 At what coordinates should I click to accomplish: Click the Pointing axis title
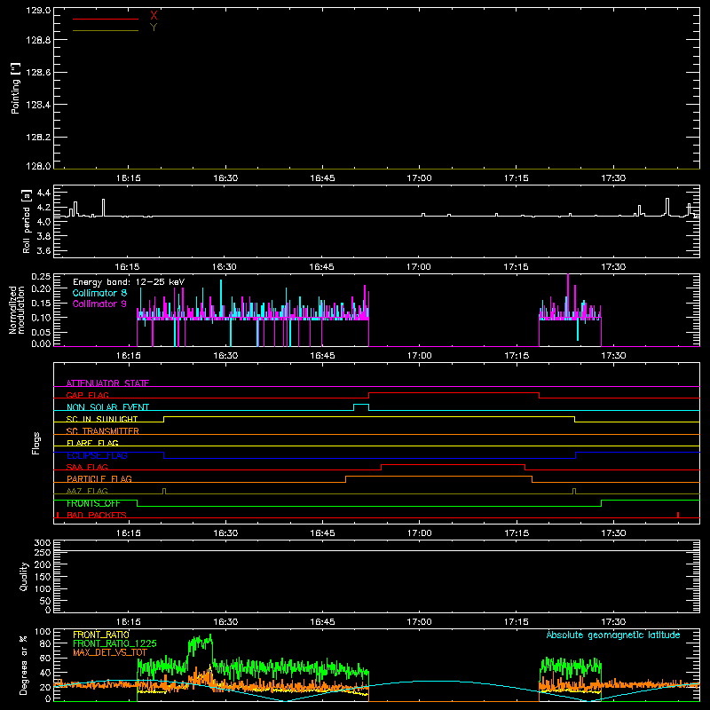16,89
